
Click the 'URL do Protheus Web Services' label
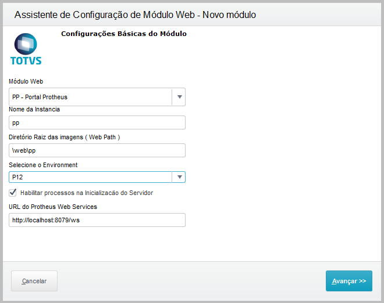tap(52, 207)
